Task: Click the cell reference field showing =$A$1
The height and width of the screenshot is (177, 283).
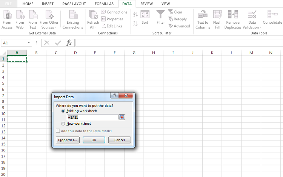Action: tap(92, 117)
